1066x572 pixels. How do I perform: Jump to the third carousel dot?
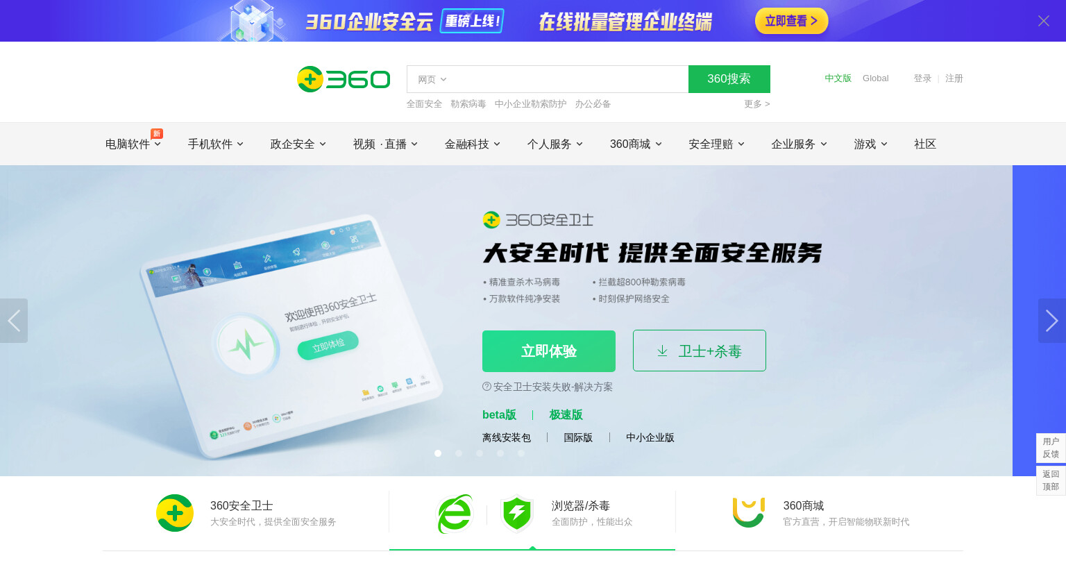click(x=480, y=453)
